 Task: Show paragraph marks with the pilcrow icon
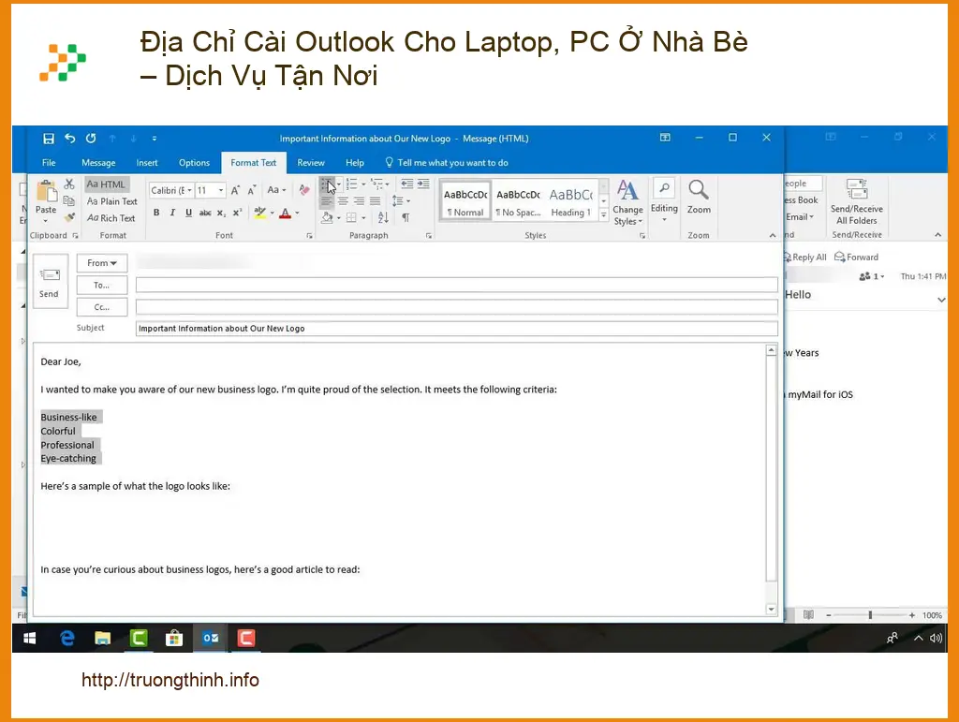pos(405,217)
